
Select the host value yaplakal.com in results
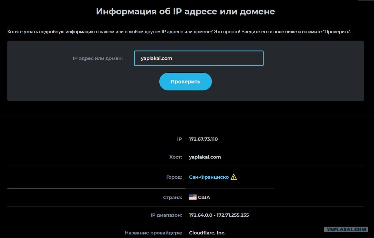pos(205,157)
